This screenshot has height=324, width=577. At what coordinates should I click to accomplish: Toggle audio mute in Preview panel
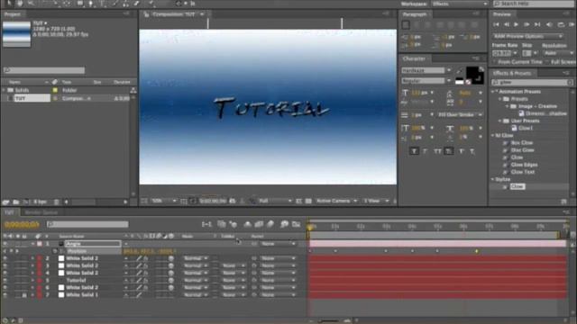pyautogui.click(x=549, y=24)
